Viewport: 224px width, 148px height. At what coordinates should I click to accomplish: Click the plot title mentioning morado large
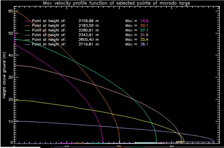pos(116,3)
